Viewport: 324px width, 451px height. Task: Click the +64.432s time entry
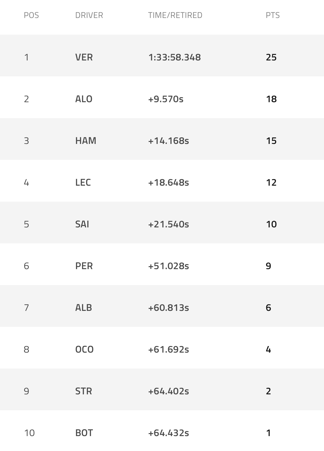[x=169, y=433]
